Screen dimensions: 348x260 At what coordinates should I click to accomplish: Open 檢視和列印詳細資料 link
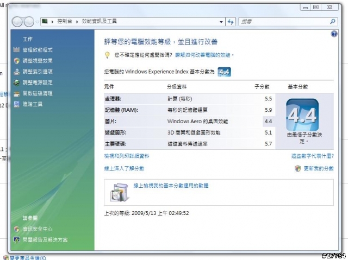(127, 156)
